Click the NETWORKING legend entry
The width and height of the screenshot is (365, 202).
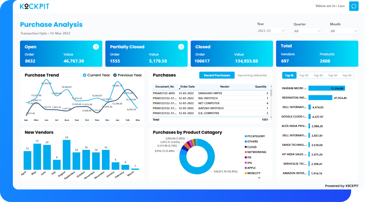[255, 152]
